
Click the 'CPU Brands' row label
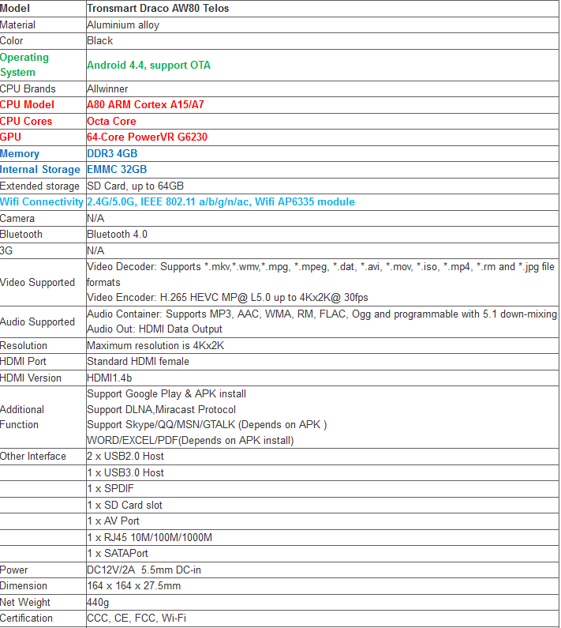[28, 89]
